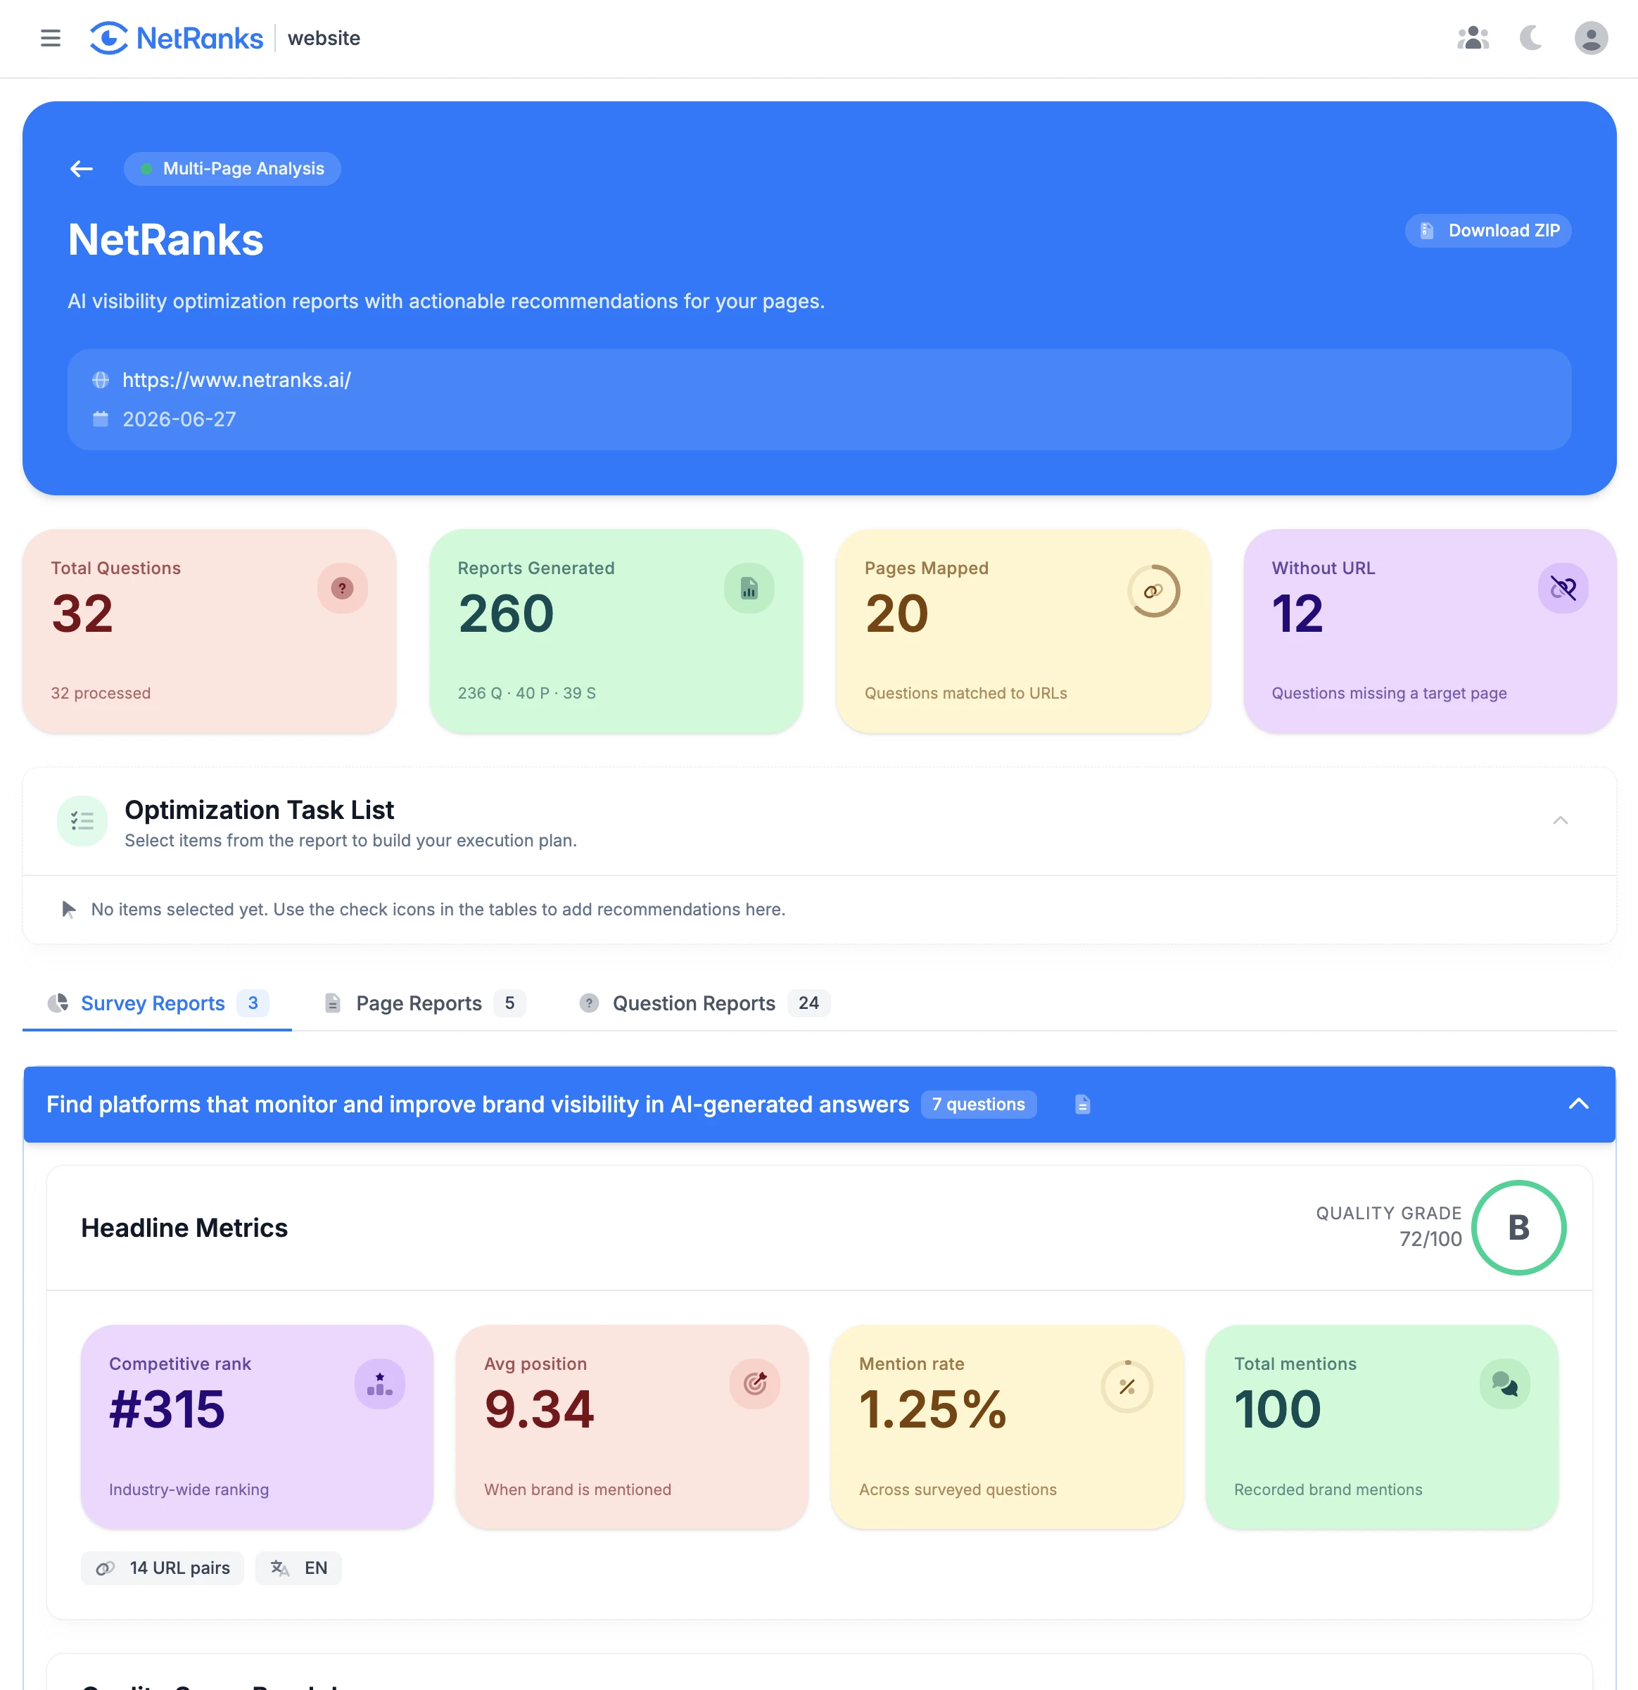
Task: Go back with the left arrow
Action: coord(81,169)
